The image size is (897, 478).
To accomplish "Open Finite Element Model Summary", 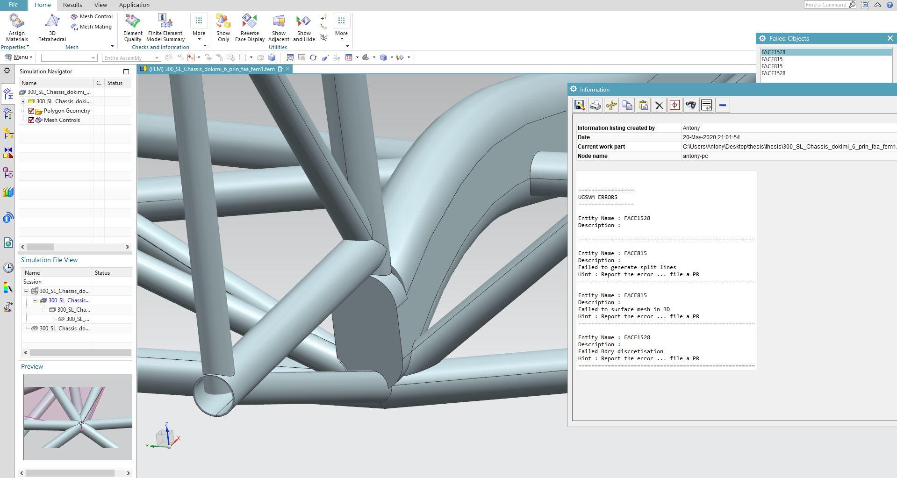I will click(165, 28).
